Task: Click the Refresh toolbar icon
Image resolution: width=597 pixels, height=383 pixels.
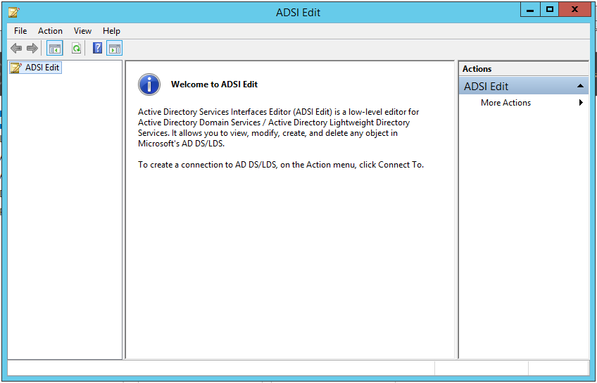Action: tap(77, 49)
